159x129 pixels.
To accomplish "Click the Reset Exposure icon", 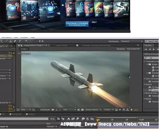I will (131, 110).
